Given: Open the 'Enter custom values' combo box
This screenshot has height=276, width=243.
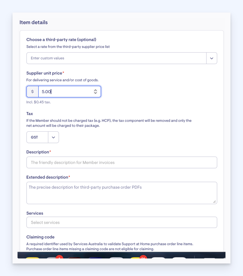Looking at the screenshot, I should coord(122,58).
